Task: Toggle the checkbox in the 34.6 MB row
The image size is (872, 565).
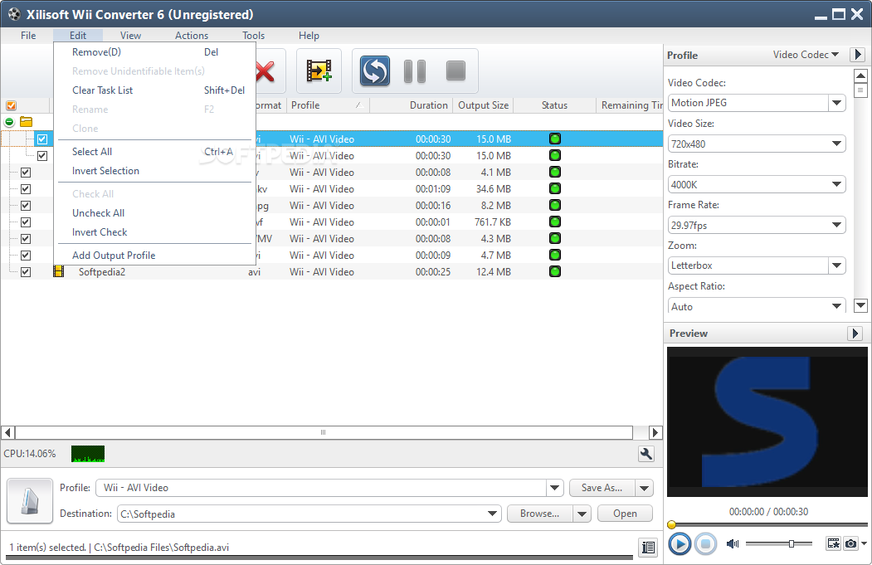Action: coord(26,189)
